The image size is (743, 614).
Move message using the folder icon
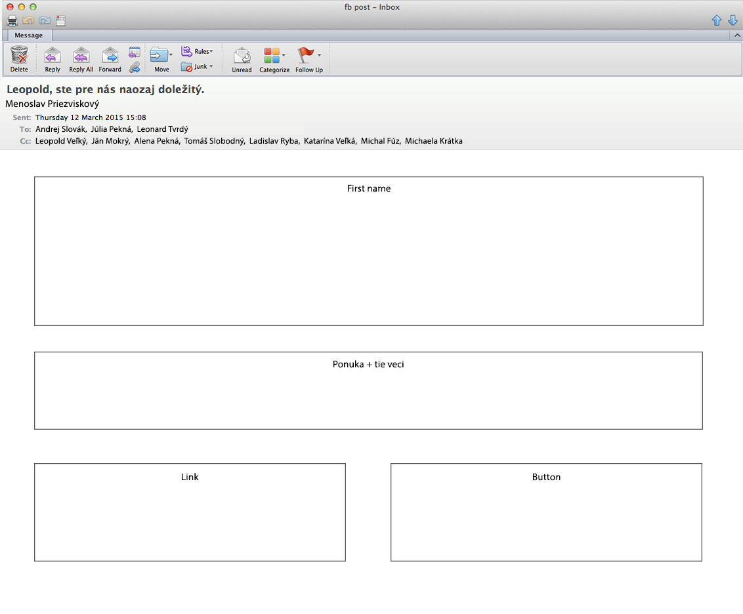(159, 55)
